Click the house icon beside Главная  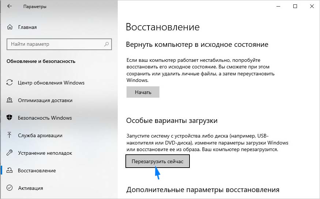tap(10, 27)
